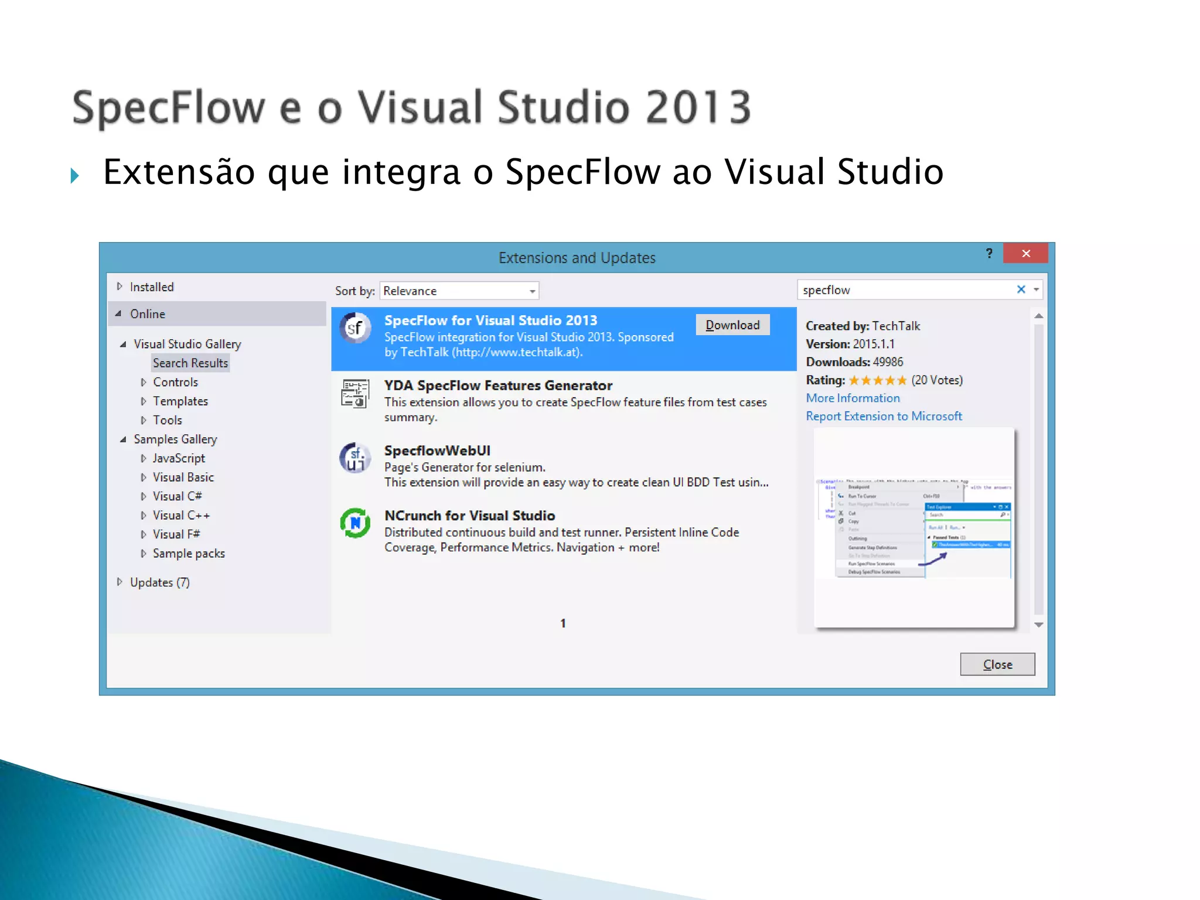1200x900 pixels.
Task: Open the search box history dropdown arrow
Action: click(1036, 289)
